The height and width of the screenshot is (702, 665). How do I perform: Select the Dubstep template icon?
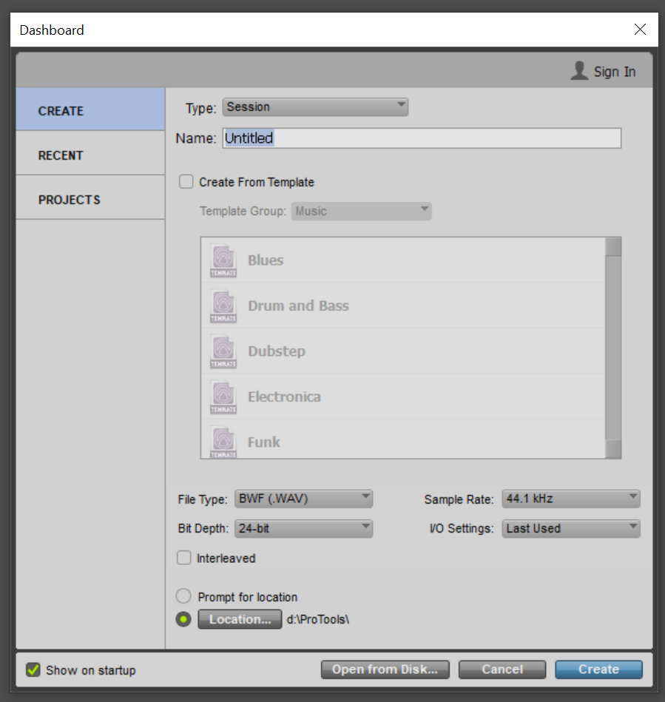[223, 352]
